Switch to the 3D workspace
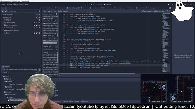195x109 pixels. (x=93, y=5)
